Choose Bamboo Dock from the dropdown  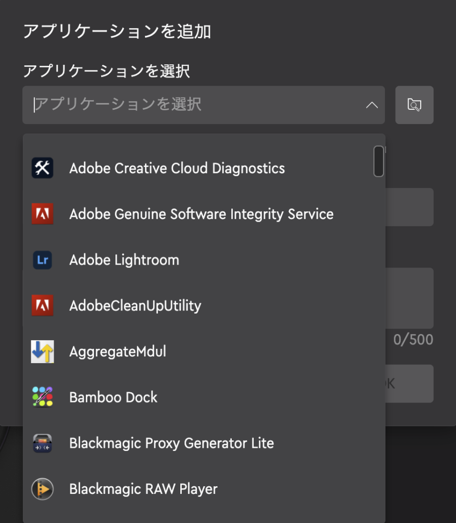pos(204,397)
